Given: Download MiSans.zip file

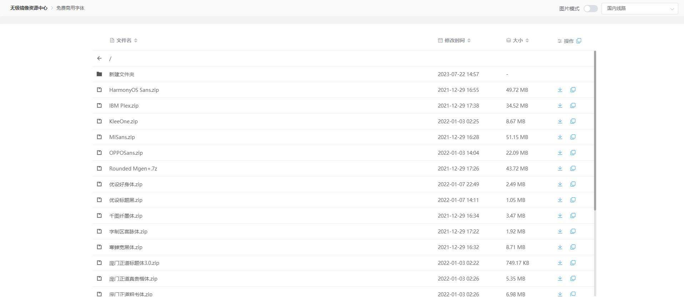Looking at the screenshot, I should [560, 137].
